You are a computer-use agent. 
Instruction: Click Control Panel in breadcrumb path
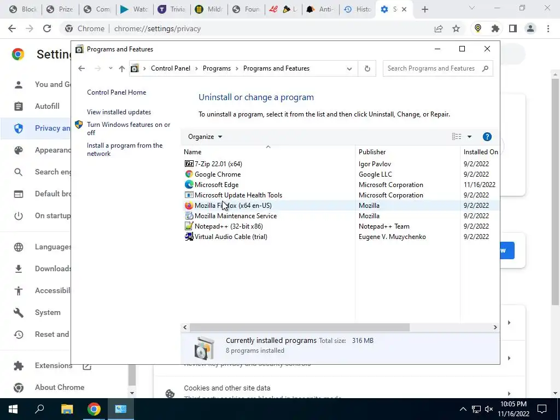click(171, 68)
